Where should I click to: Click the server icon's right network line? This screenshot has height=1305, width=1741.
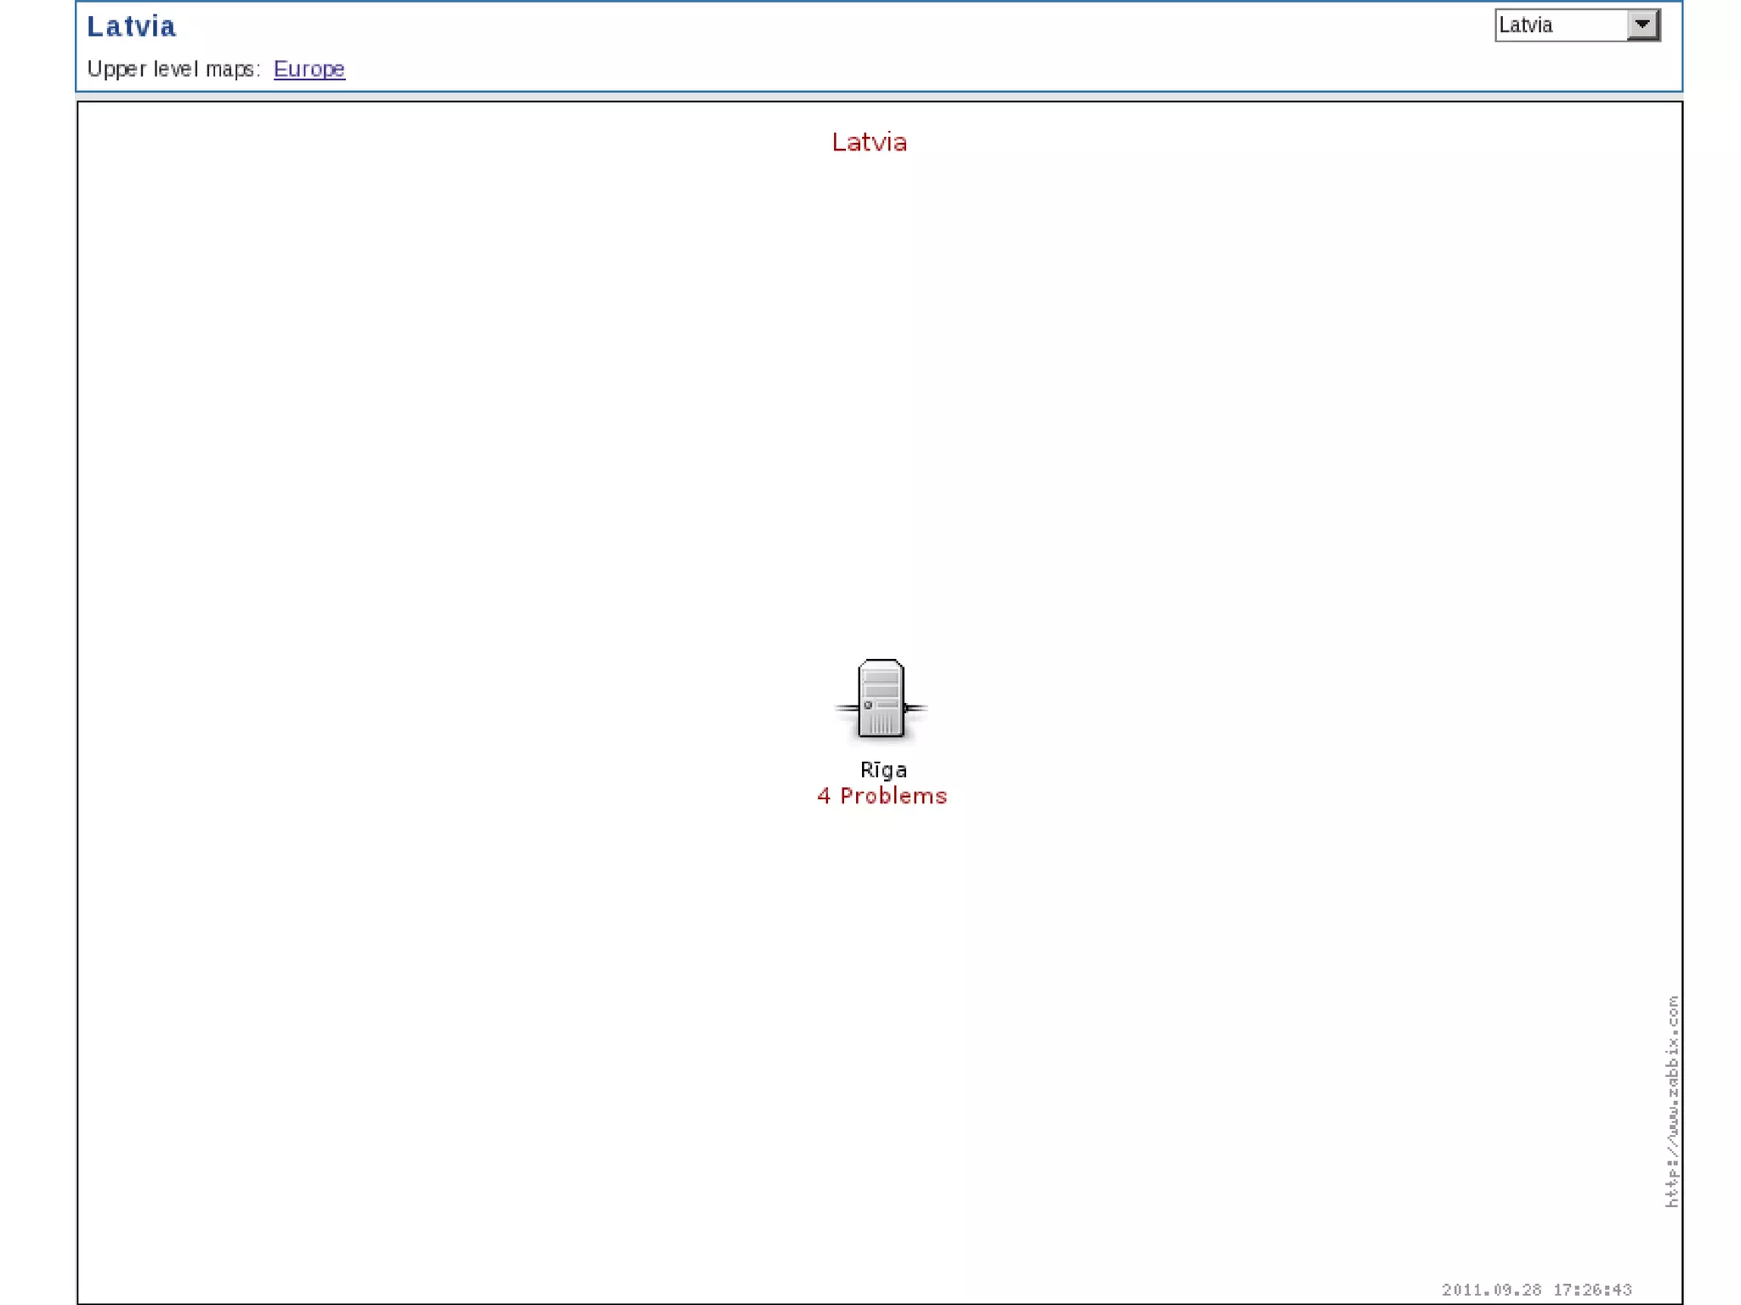pos(916,707)
